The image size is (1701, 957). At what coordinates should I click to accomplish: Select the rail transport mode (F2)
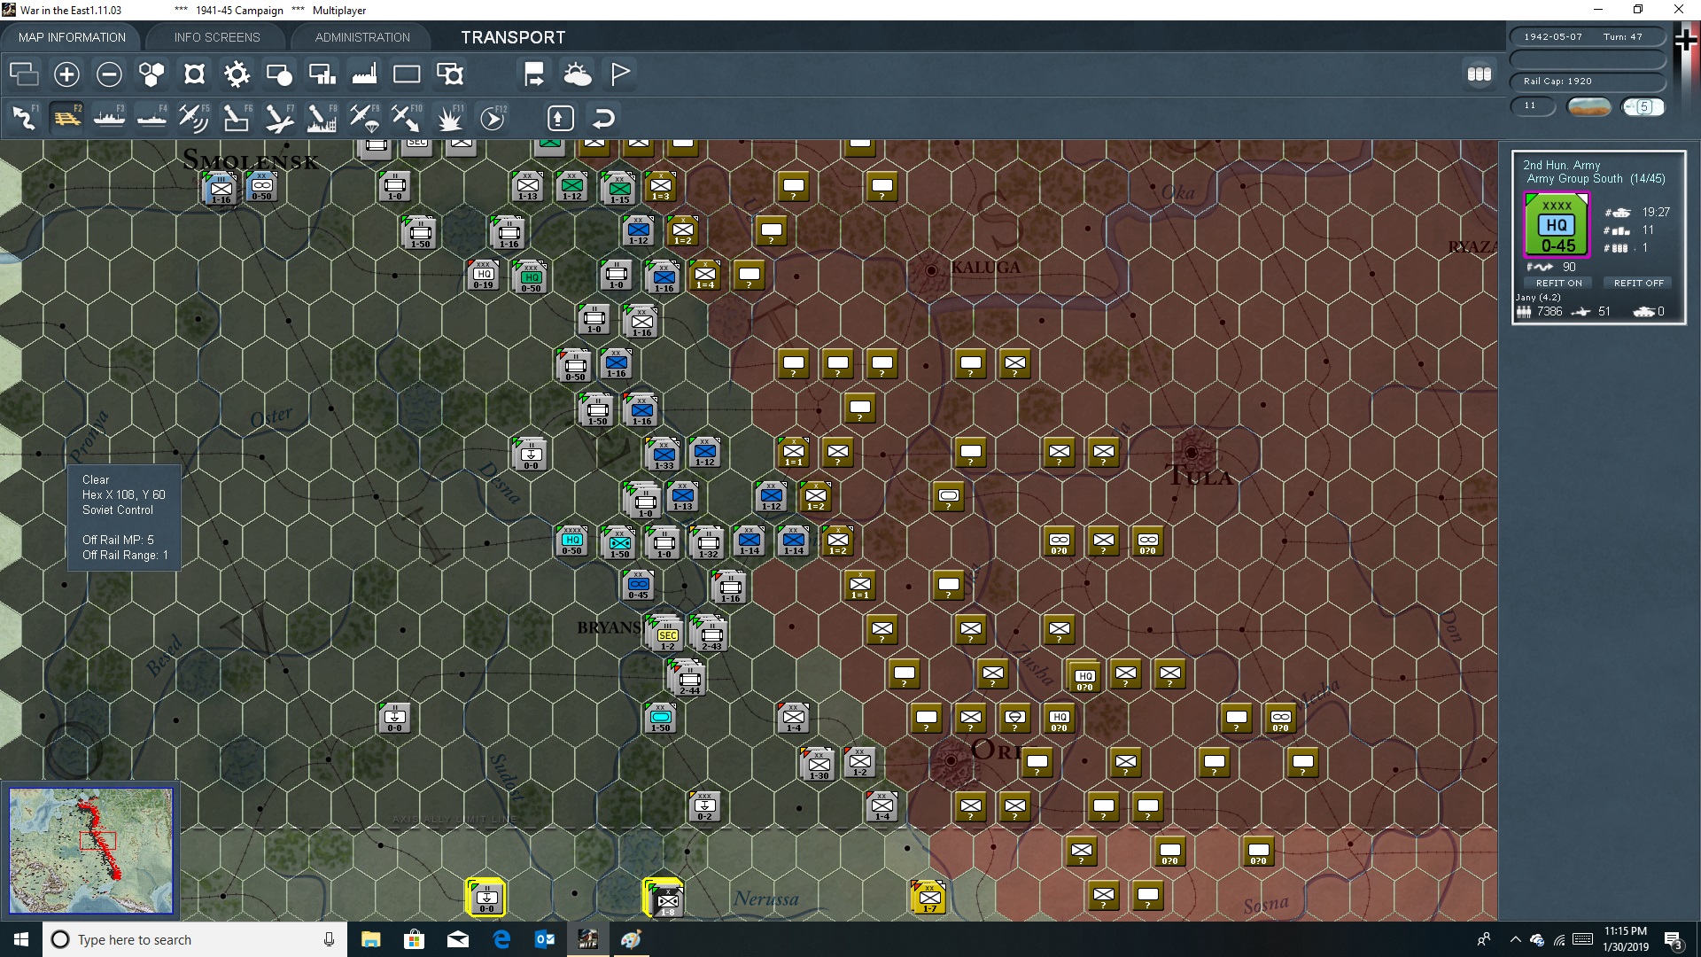[66, 117]
